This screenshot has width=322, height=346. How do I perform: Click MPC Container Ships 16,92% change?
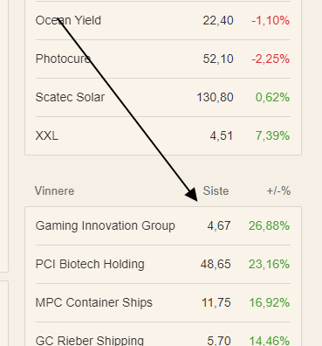coord(270,302)
